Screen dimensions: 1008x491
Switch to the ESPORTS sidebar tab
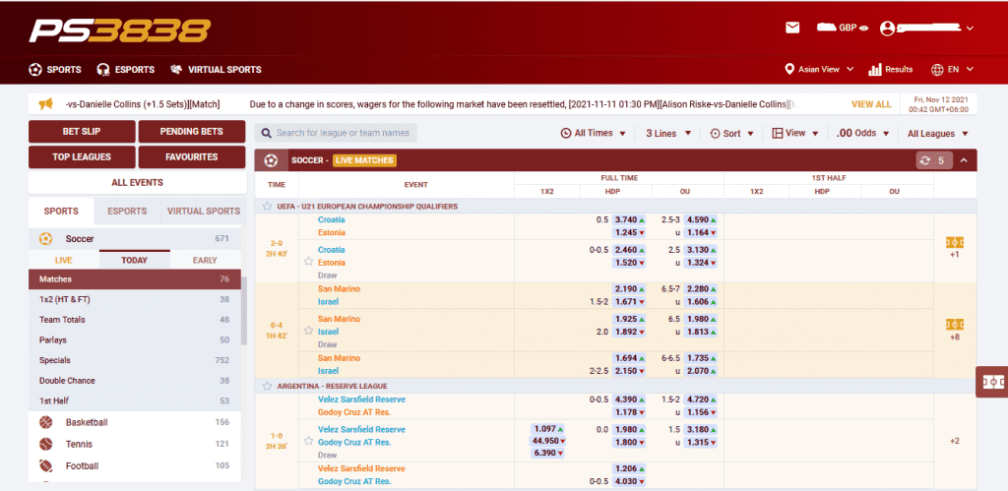[127, 211]
